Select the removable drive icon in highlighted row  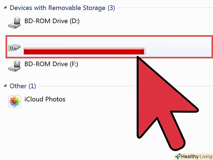pos(14,48)
